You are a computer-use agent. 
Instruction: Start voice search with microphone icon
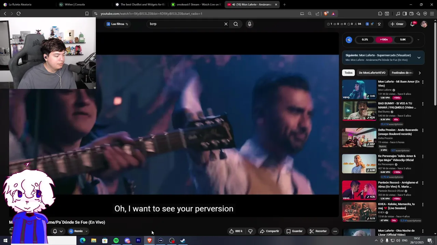click(x=250, y=24)
